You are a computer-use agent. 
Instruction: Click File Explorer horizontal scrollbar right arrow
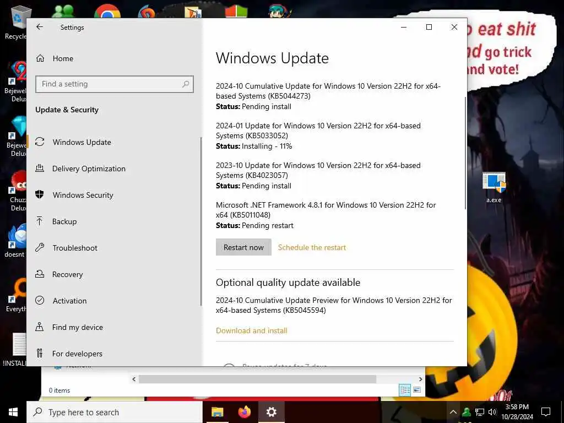[420, 379]
